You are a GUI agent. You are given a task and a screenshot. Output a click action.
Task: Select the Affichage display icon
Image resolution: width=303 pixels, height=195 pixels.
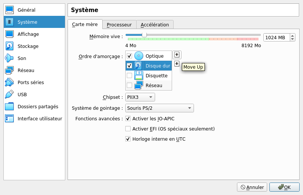pyautogui.click(x=9, y=34)
